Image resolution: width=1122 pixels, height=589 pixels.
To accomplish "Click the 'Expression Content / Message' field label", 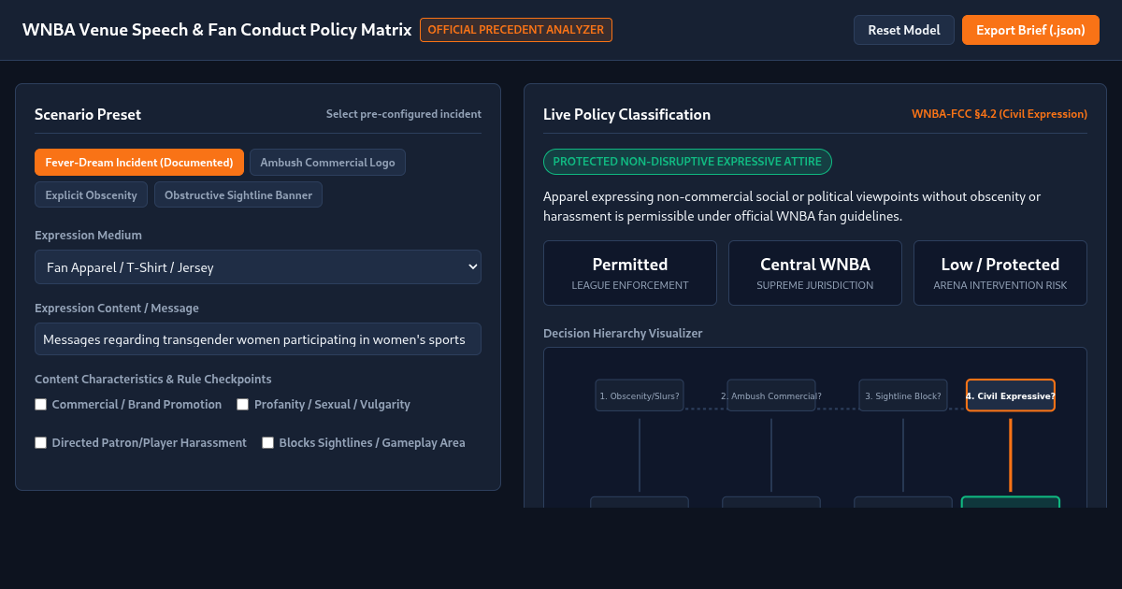I will point(117,308).
